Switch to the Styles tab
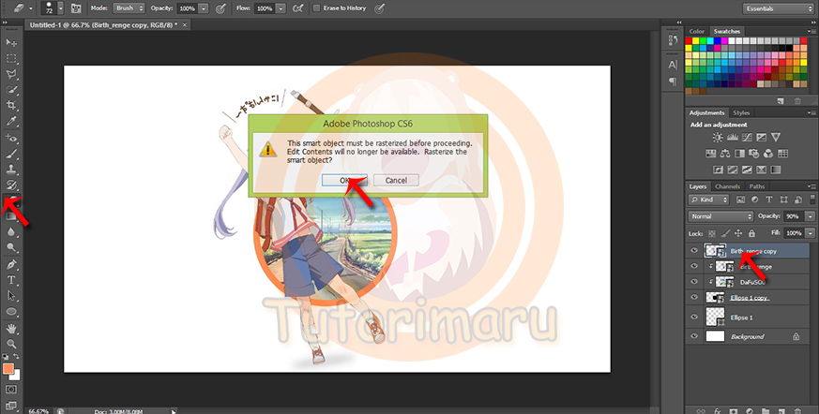The width and height of the screenshot is (819, 414). pyautogui.click(x=741, y=112)
